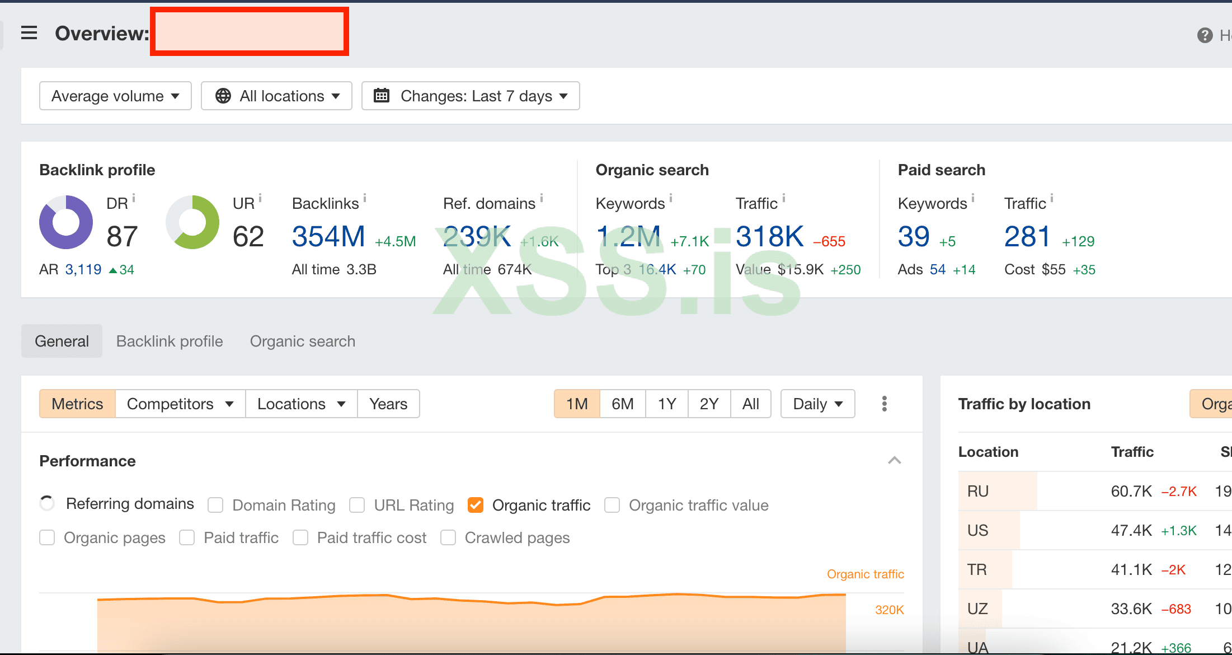This screenshot has width=1232, height=655.
Task: Click the DR info icon
Action: (x=134, y=198)
